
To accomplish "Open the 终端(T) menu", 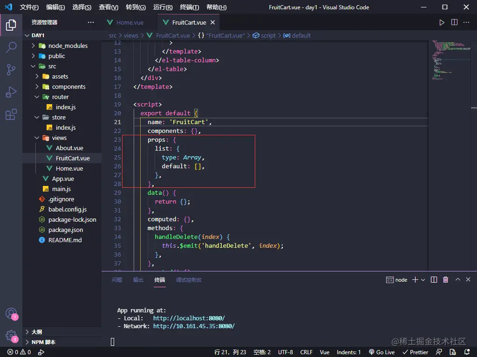I will coord(189,7).
